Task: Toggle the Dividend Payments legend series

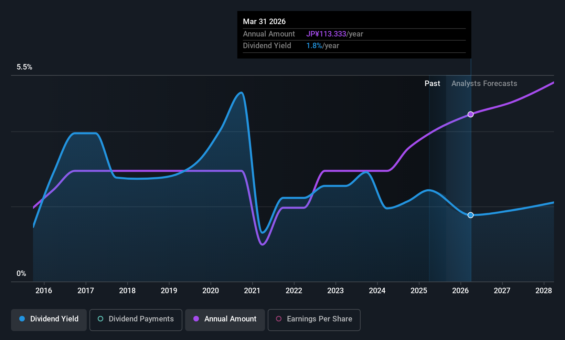Action: click(x=136, y=320)
